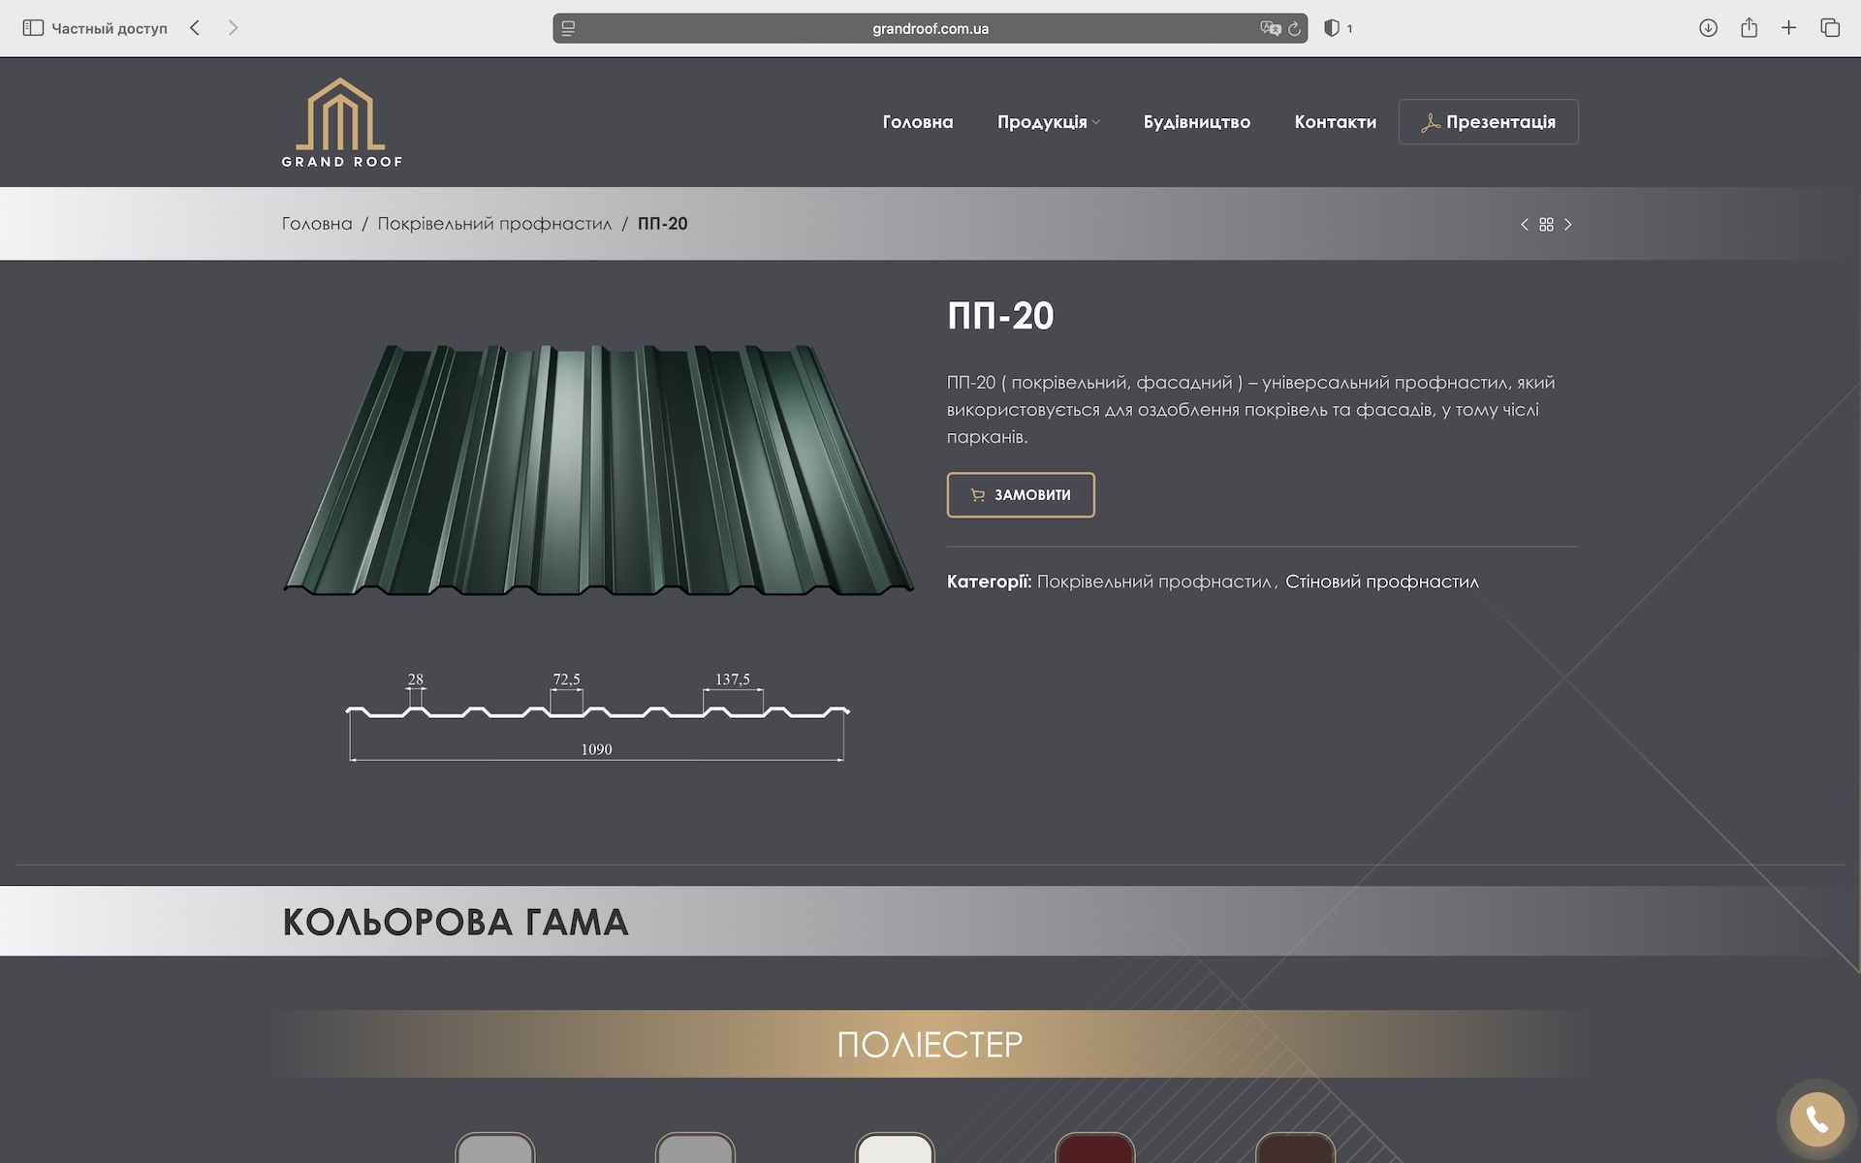Click the Grand Roof logo

tap(341, 122)
